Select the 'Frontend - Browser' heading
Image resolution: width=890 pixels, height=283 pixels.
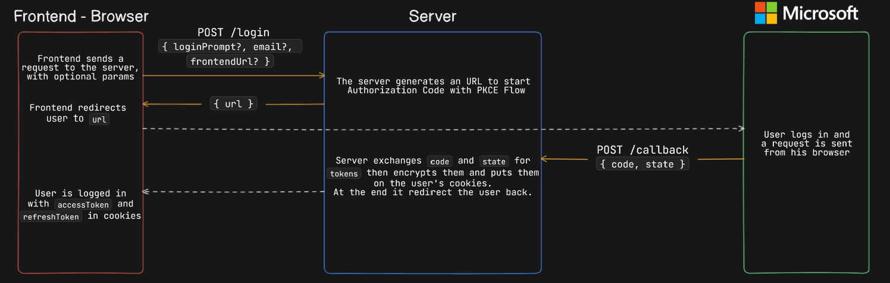pos(81,16)
